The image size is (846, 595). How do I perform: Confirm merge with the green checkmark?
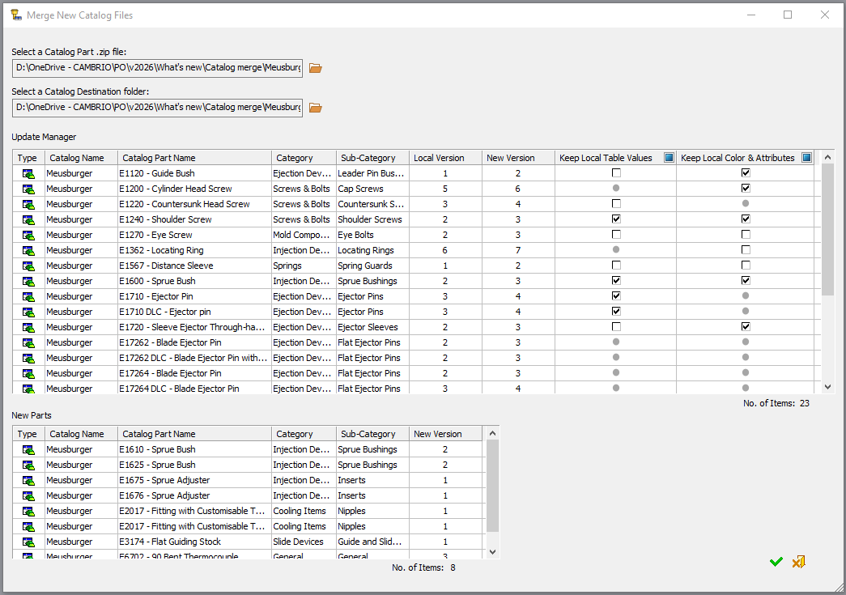tap(776, 562)
